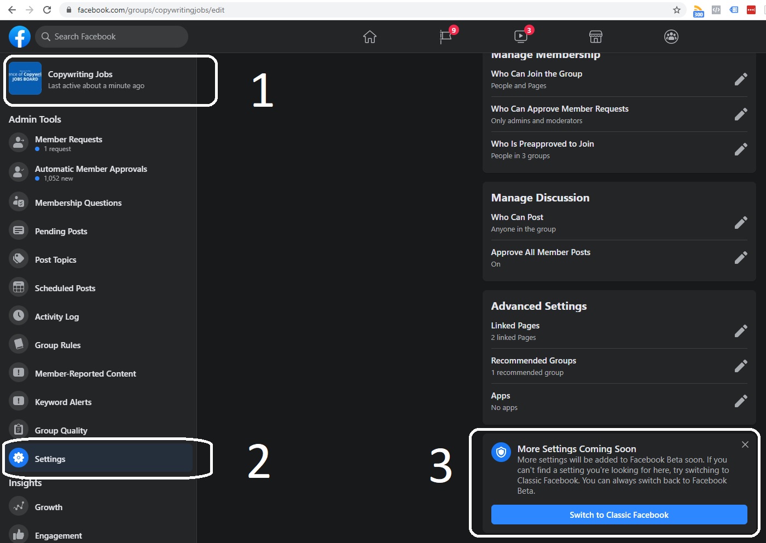Click the Group Rules book icon

click(19, 344)
